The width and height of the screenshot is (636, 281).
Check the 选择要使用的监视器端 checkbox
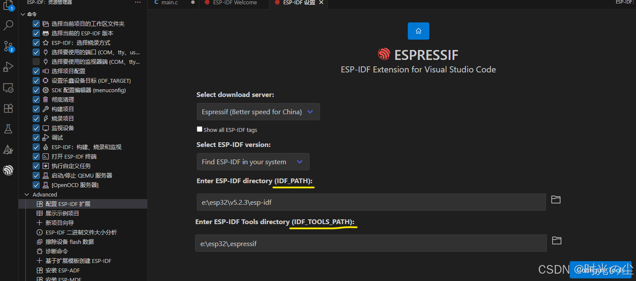(36, 62)
